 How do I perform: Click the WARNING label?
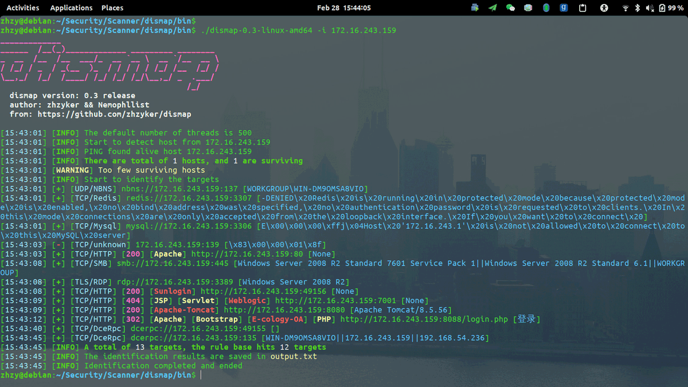pyautogui.click(x=73, y=170)
